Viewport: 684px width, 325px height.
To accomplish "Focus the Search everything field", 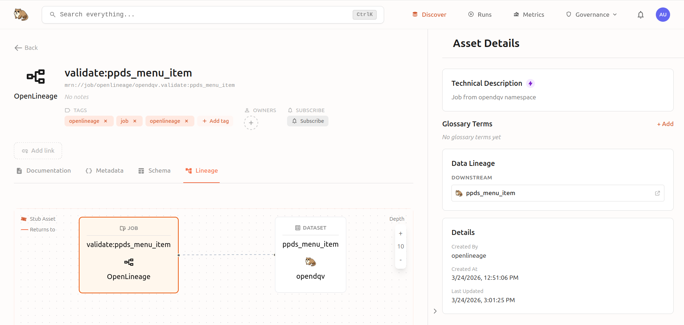I will click(x=213, y=15).
